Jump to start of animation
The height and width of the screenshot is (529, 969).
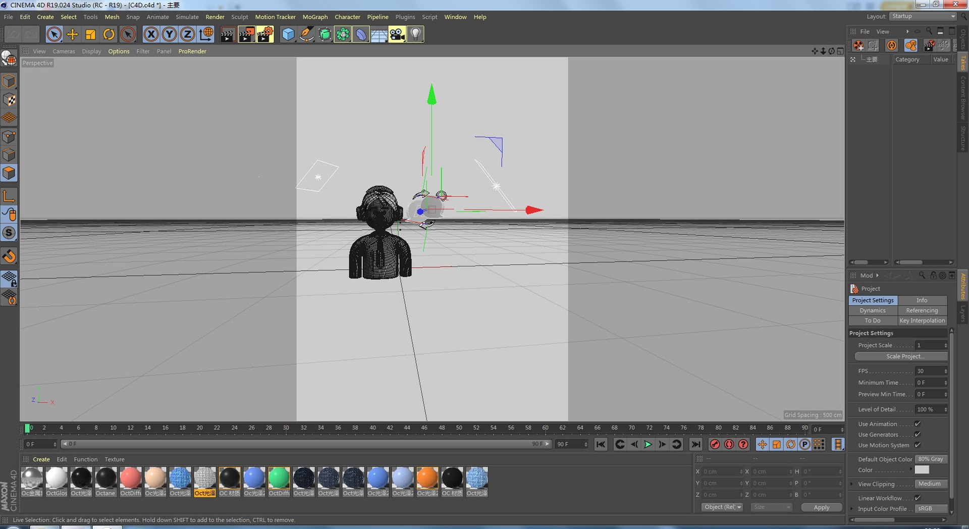click(x=601, y=444)
